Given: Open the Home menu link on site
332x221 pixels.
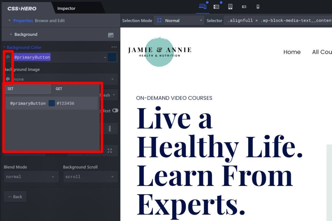Looking at the screenshot, I should tap(292, 52).
